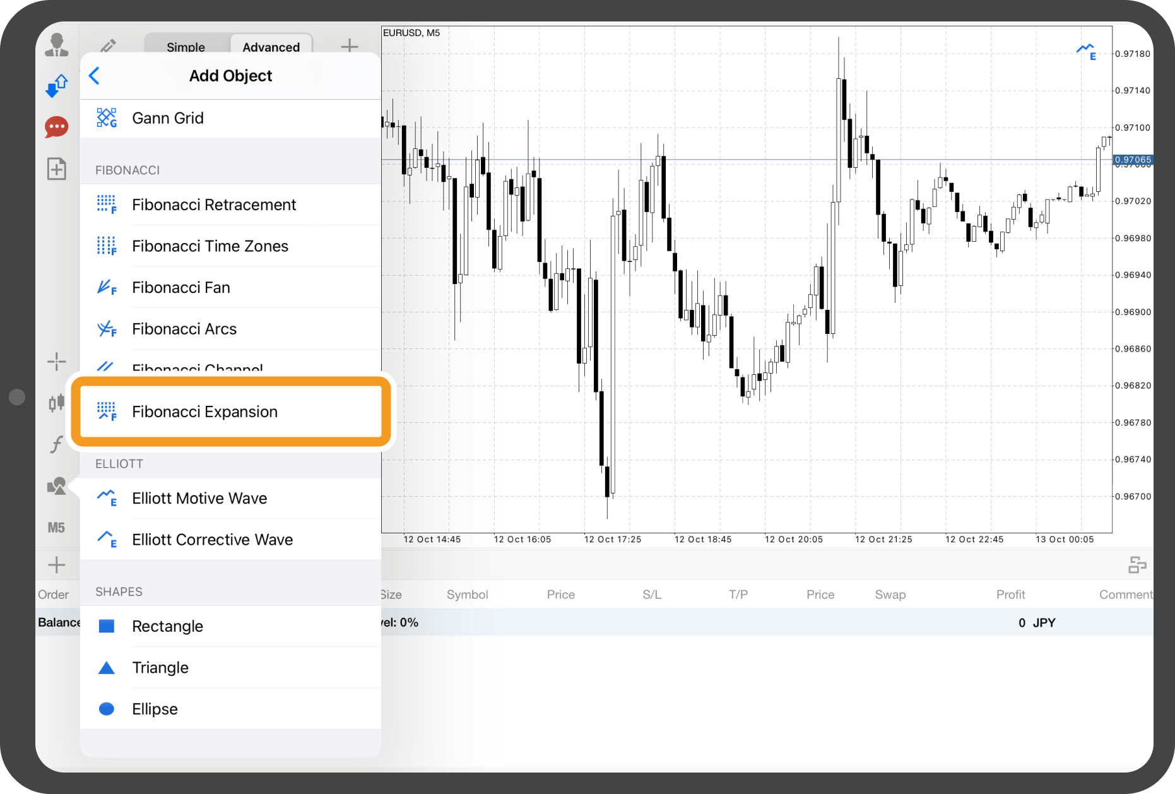Switch to the Advanced tab

tap(271, 47)
